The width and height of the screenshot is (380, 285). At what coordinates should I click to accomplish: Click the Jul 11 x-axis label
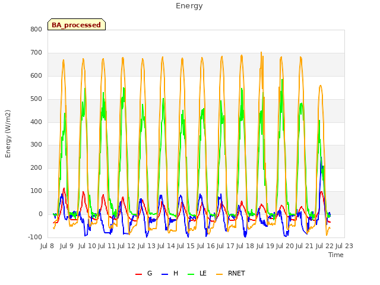point(107,246)
